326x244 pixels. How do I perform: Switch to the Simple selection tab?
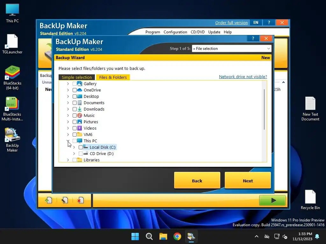[x=76, y=77]
